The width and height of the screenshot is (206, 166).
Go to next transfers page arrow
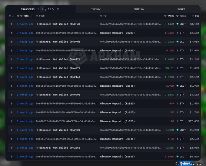(x=53, y=9)
